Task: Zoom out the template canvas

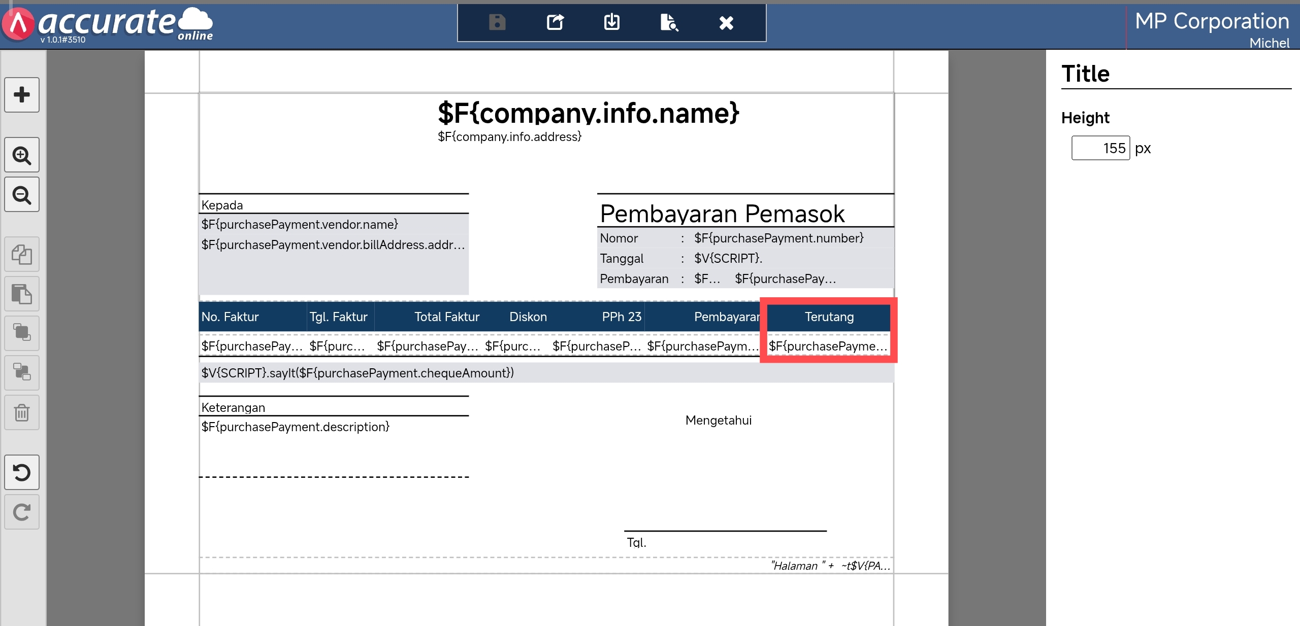Action: (22, 195)
